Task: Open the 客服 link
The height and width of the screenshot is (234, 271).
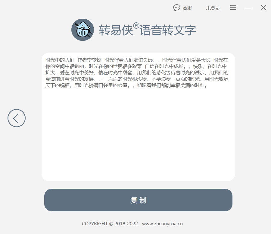Action: click(x=187, y=8)
